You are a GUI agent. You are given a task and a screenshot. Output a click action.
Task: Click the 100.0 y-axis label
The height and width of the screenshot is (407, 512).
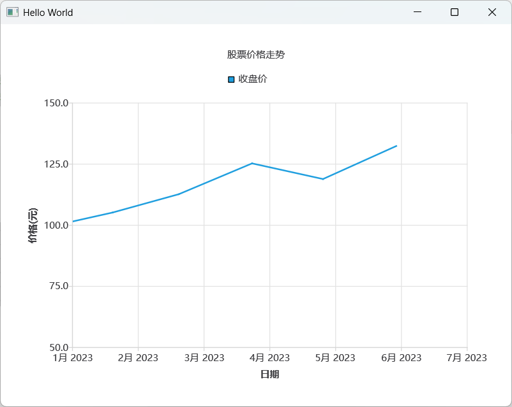pos(56,225)
